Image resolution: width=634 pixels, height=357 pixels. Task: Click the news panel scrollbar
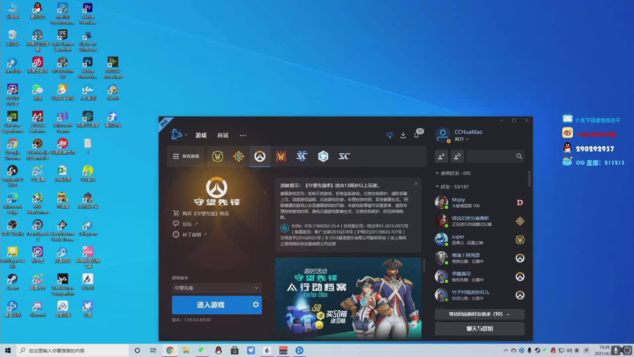[x=424, y=267]
